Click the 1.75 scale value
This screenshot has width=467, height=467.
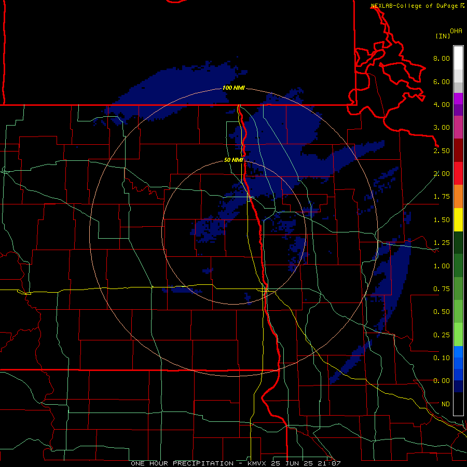click(x=442, y=197)
